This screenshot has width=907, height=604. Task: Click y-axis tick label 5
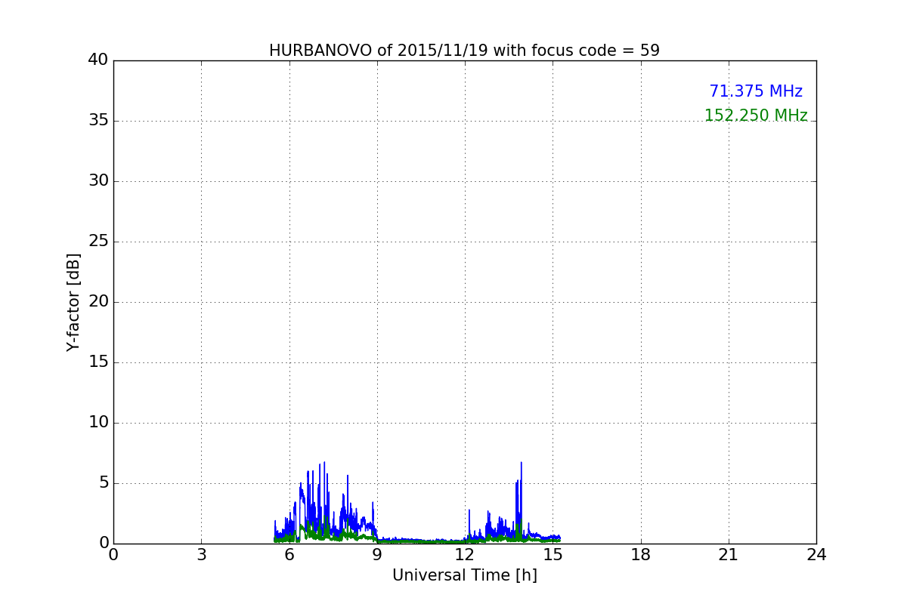click(x=104, y=483)
